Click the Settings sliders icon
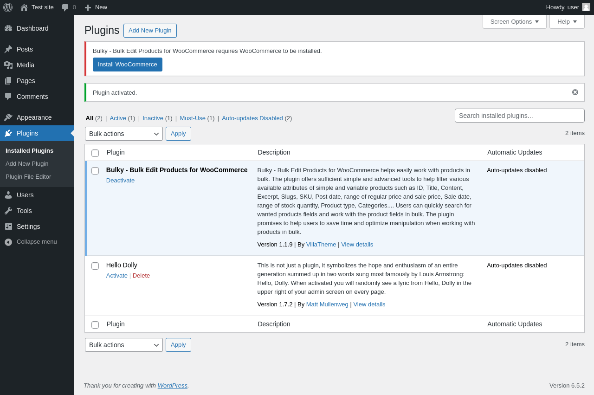594x395 pixels. tap(8, 227)
